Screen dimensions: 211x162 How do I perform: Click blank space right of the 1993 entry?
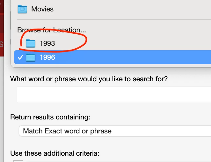(143, 44)
